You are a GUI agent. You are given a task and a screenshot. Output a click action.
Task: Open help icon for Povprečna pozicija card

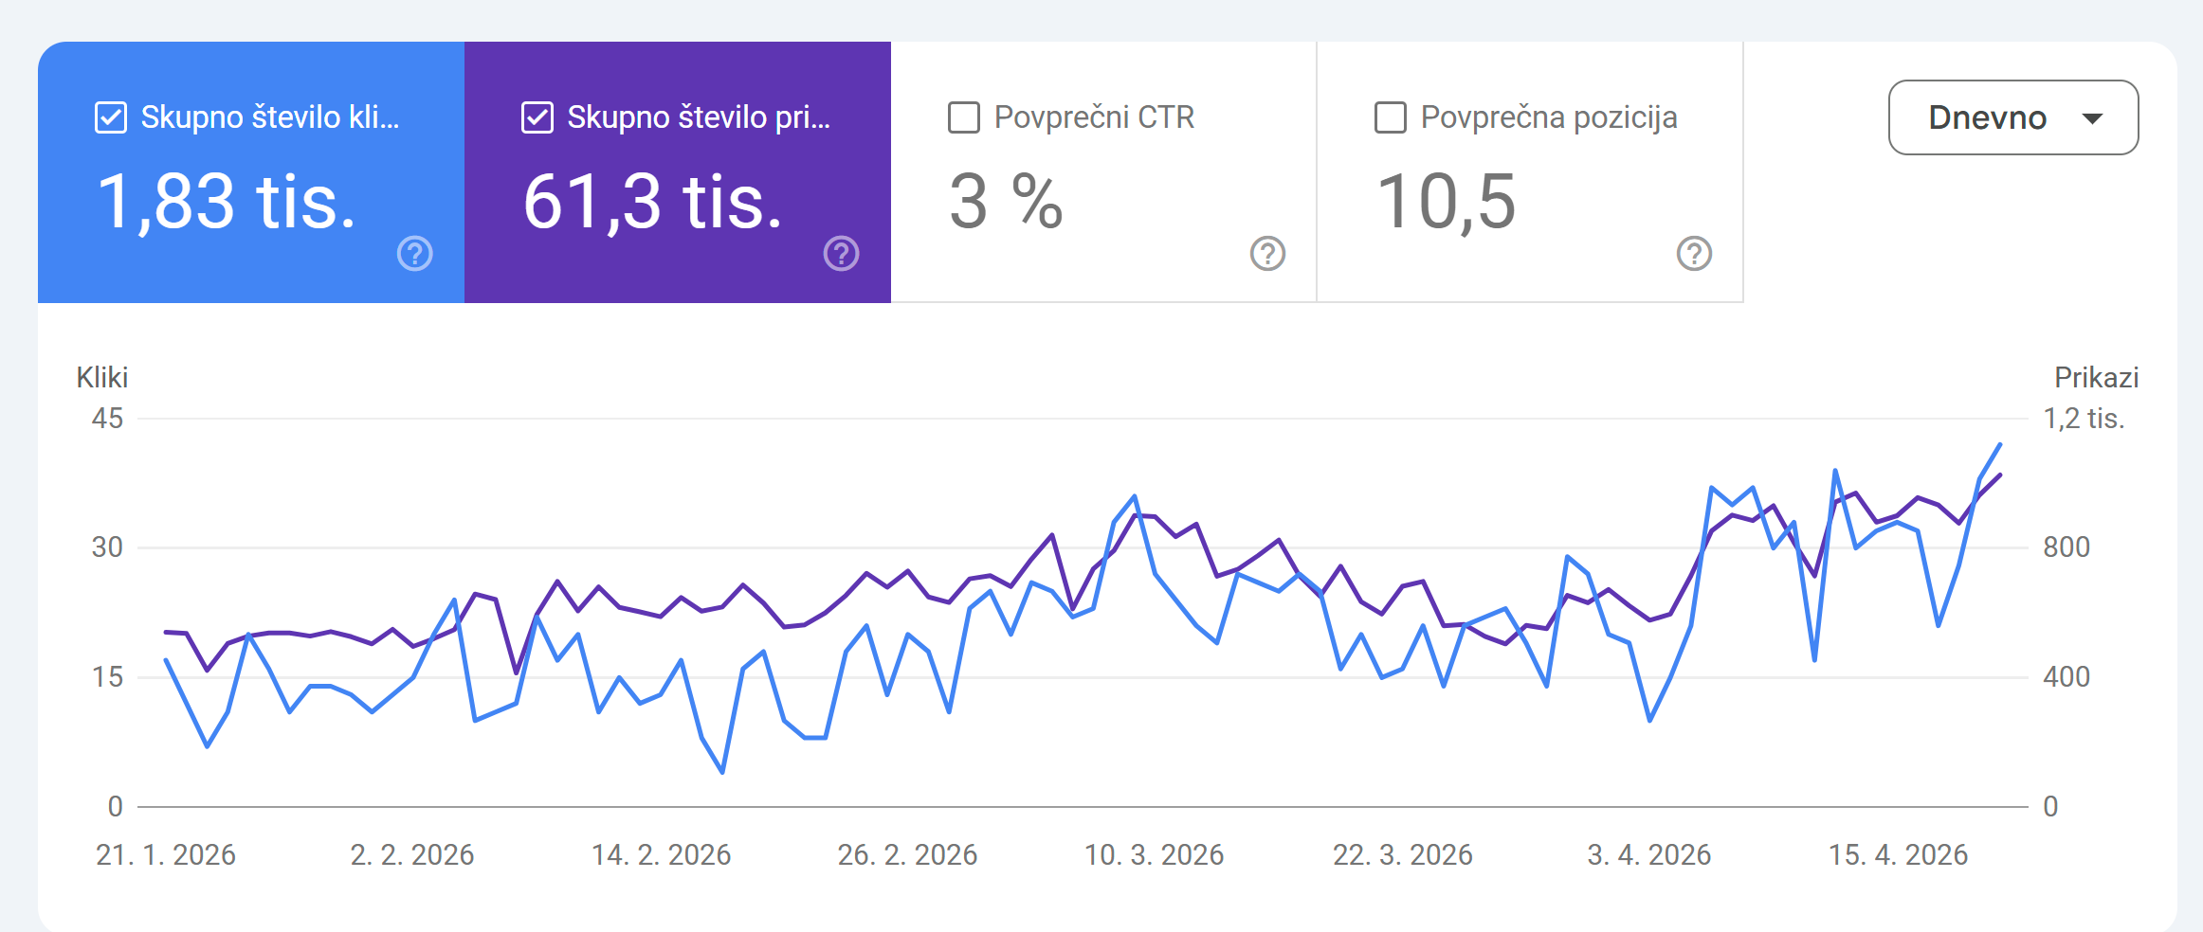(x=1695, y=254)
